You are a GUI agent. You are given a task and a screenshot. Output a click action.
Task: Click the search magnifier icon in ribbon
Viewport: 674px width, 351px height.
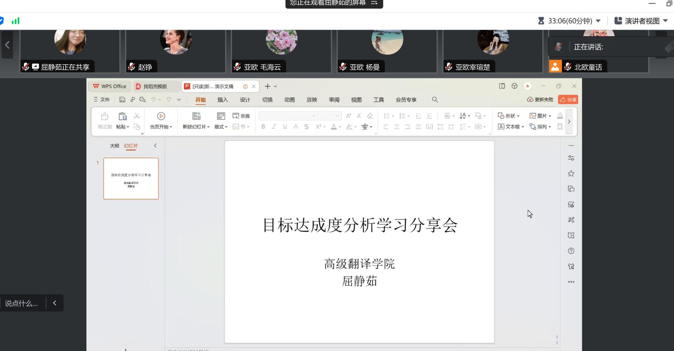tap(435, 99)
